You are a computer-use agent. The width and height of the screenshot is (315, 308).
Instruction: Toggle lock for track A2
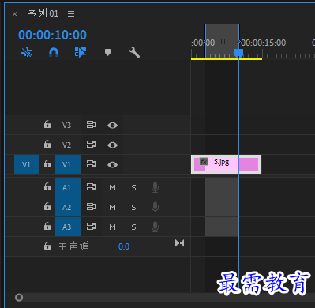[x=47, y=206]
